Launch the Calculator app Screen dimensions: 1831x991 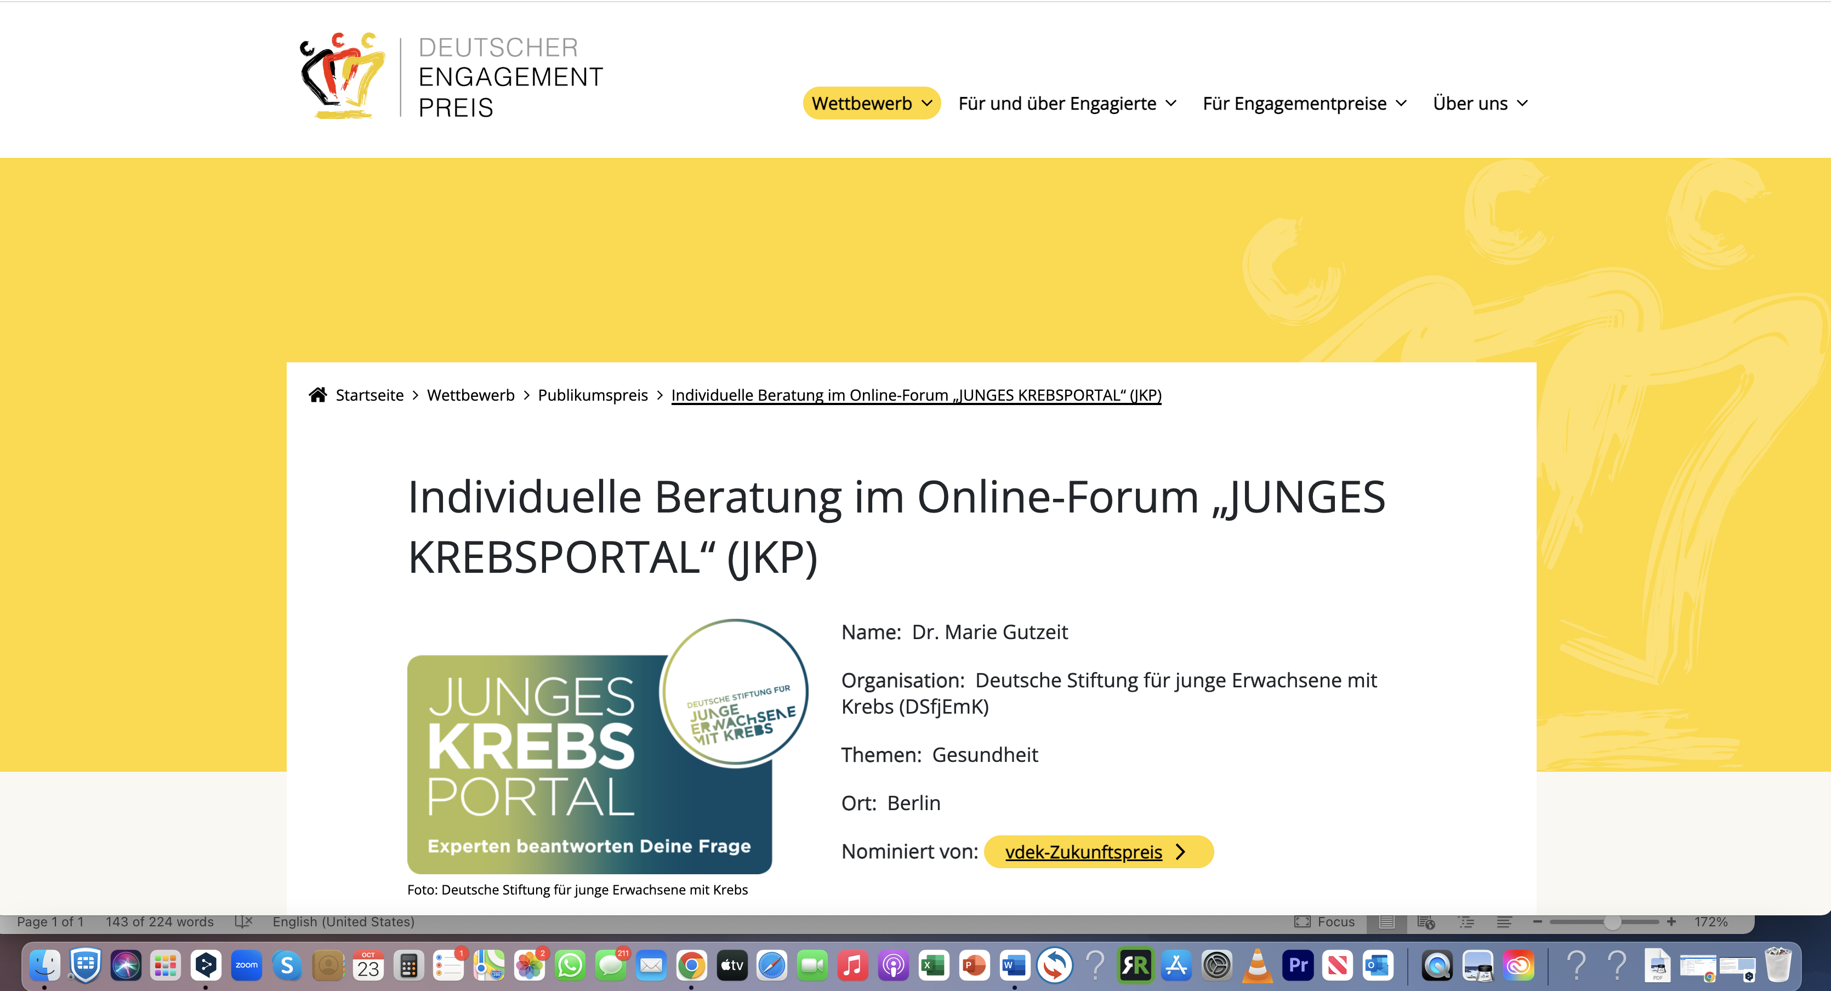pos(409,965)
